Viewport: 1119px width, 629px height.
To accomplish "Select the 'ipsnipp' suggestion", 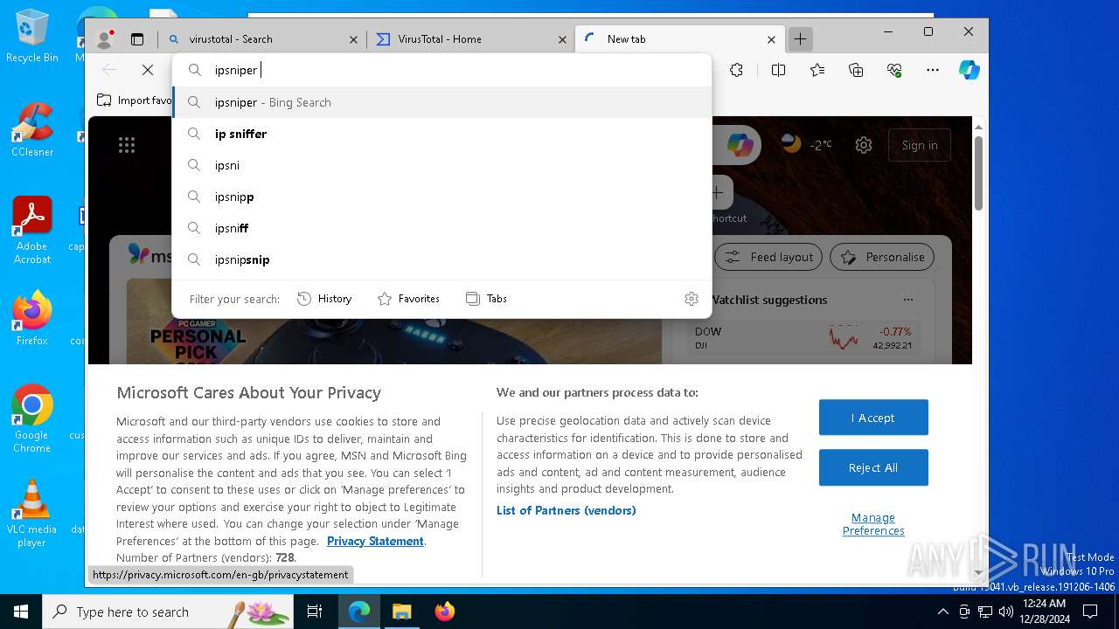I will click(442, 197).
